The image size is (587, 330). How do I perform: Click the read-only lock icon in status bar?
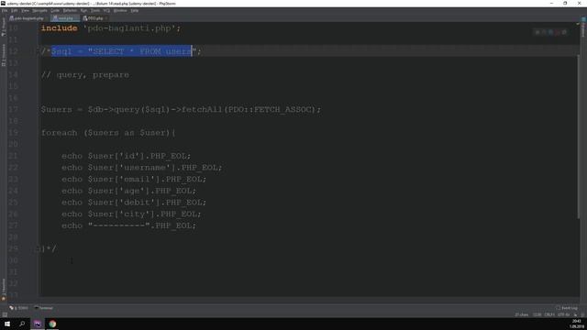[576, 314]
